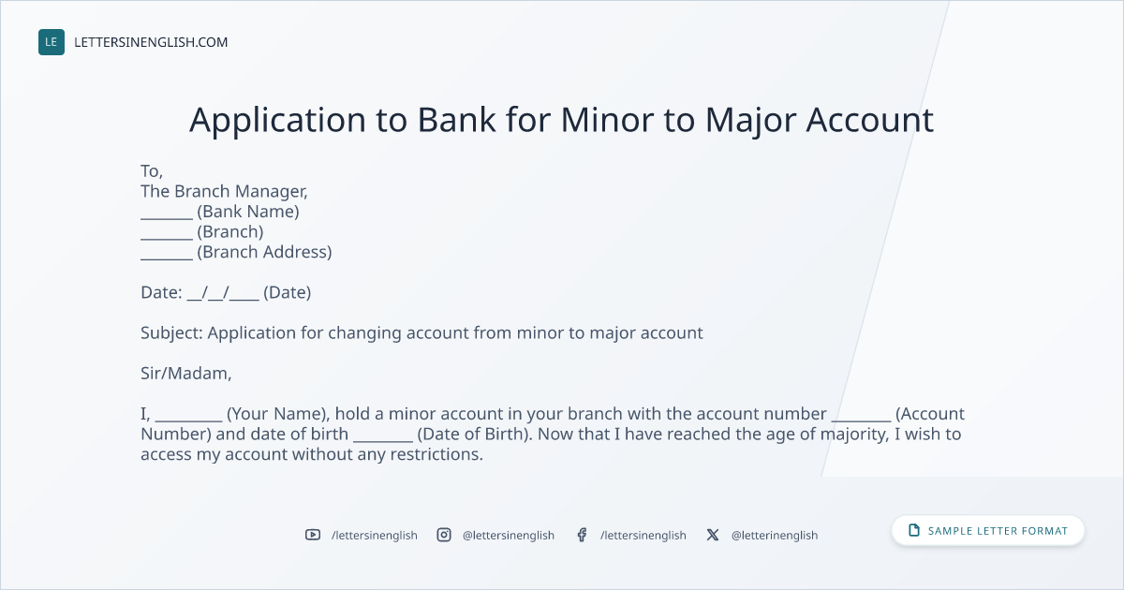
Task: Click the Instagram icon
Action: pyautogui.click(x=444, y=535)
